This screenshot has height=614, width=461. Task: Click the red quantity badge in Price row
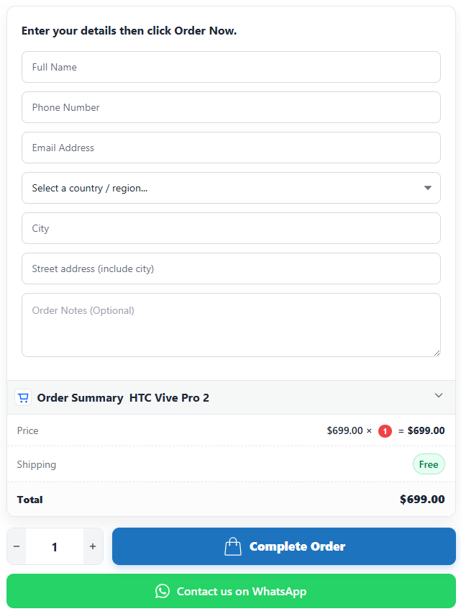(385, 431)
